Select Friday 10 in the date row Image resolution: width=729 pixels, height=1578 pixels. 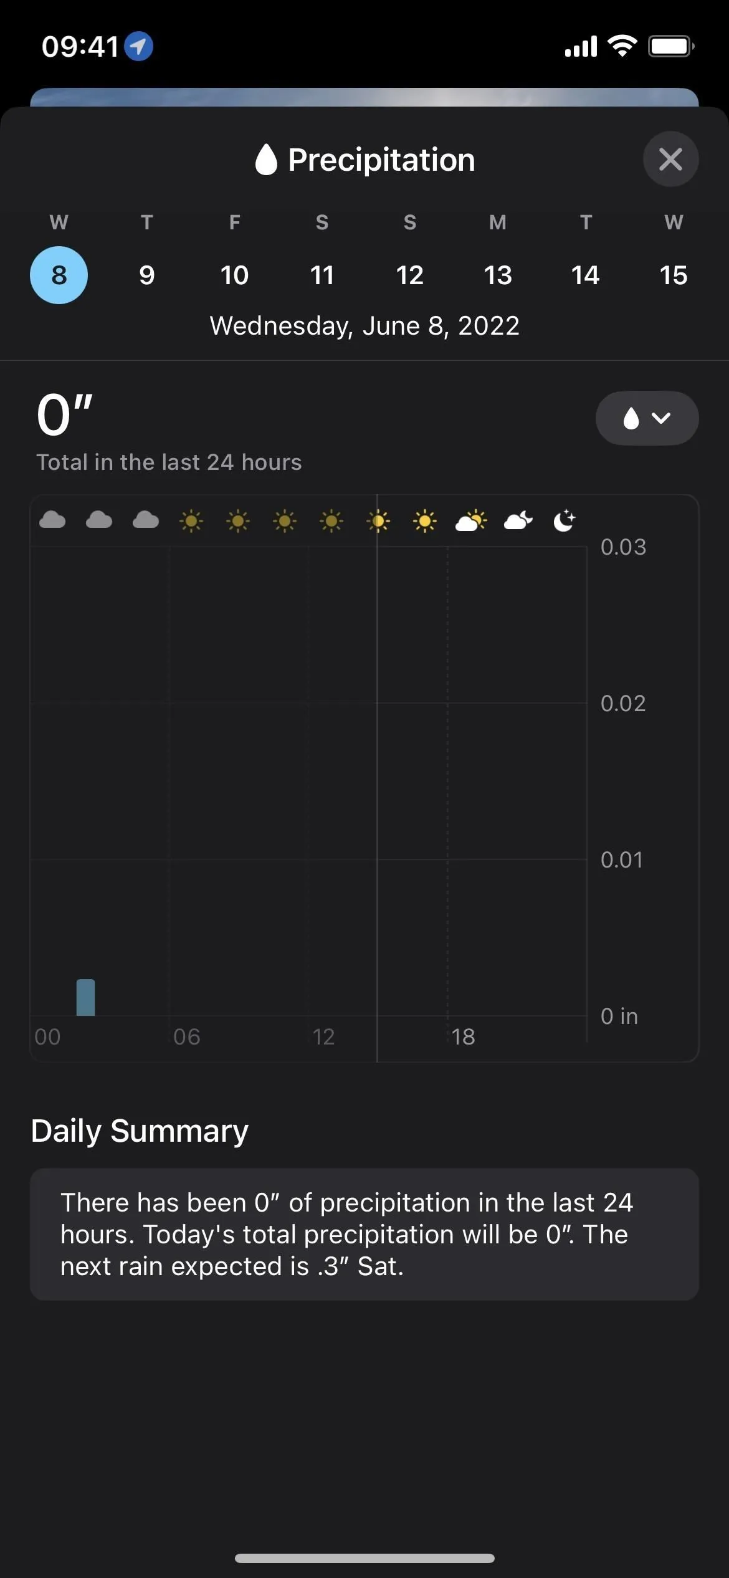pyautogui.click(x=234, y=275)
